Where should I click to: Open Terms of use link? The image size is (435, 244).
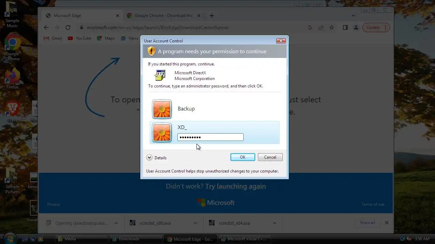pyautogui.click(x=373, y=204)
